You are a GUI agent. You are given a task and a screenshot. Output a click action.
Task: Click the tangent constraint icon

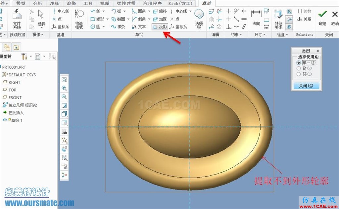236,11
